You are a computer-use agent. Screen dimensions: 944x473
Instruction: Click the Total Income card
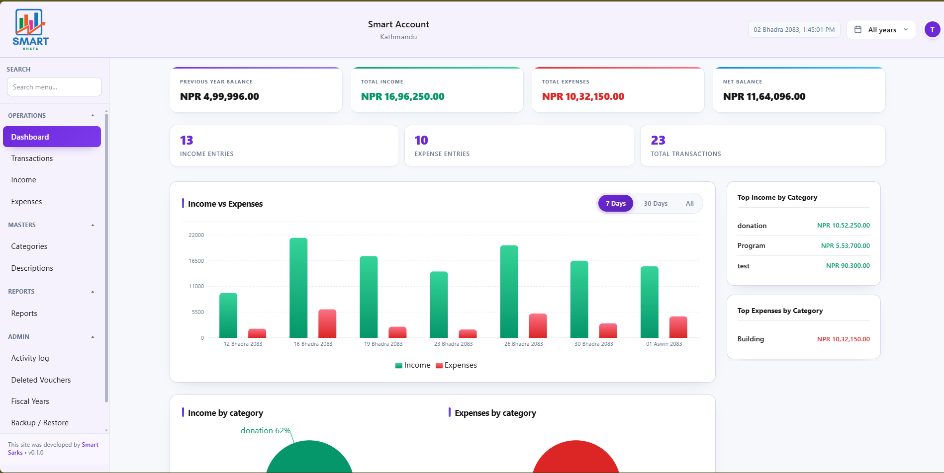[437, 90]
